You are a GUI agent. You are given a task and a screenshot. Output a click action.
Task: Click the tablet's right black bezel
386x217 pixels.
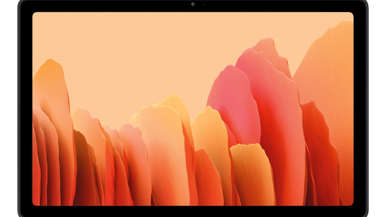[x=360, y=108]
